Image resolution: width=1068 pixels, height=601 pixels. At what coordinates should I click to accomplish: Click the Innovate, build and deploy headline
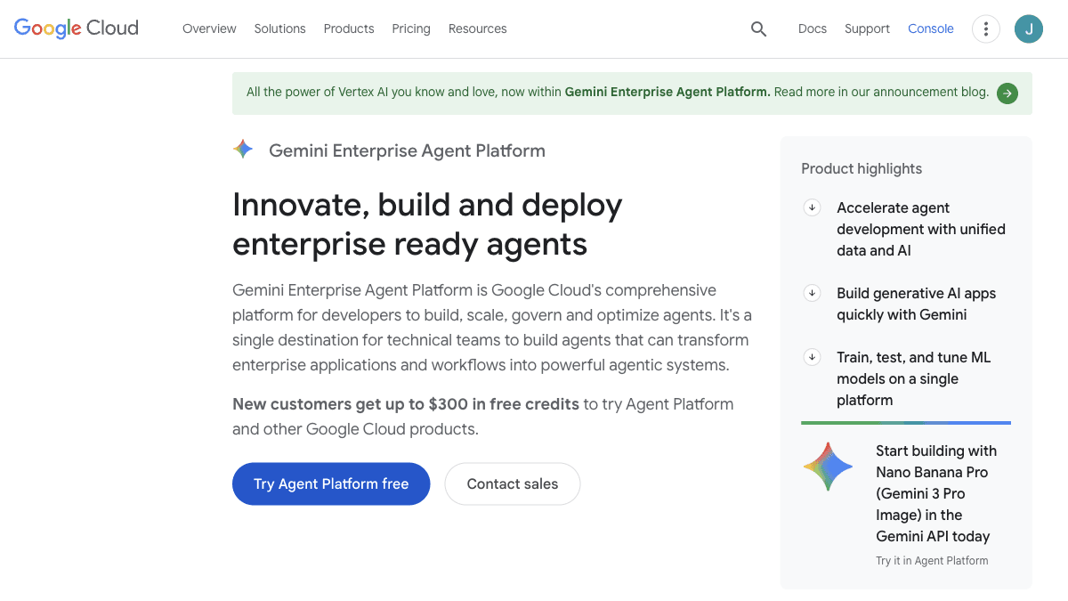tap(427, 223)
